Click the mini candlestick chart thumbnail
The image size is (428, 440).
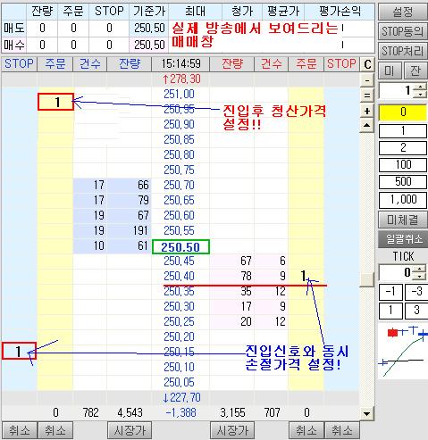click(x=403, y=352)
